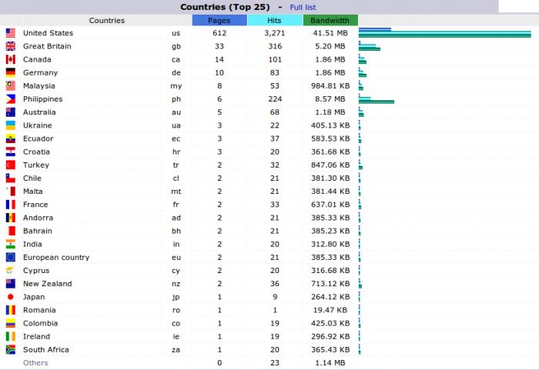Select the Australia flag icon

(x=11, y=112)
